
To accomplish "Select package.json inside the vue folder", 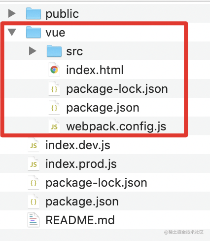I will (103, 108).
